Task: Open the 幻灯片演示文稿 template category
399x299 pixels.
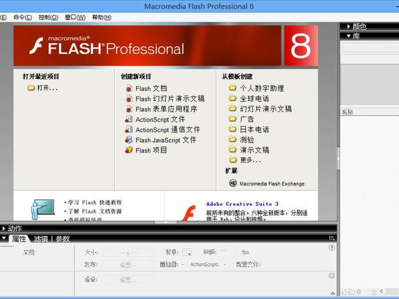Action: pos(266,109)
